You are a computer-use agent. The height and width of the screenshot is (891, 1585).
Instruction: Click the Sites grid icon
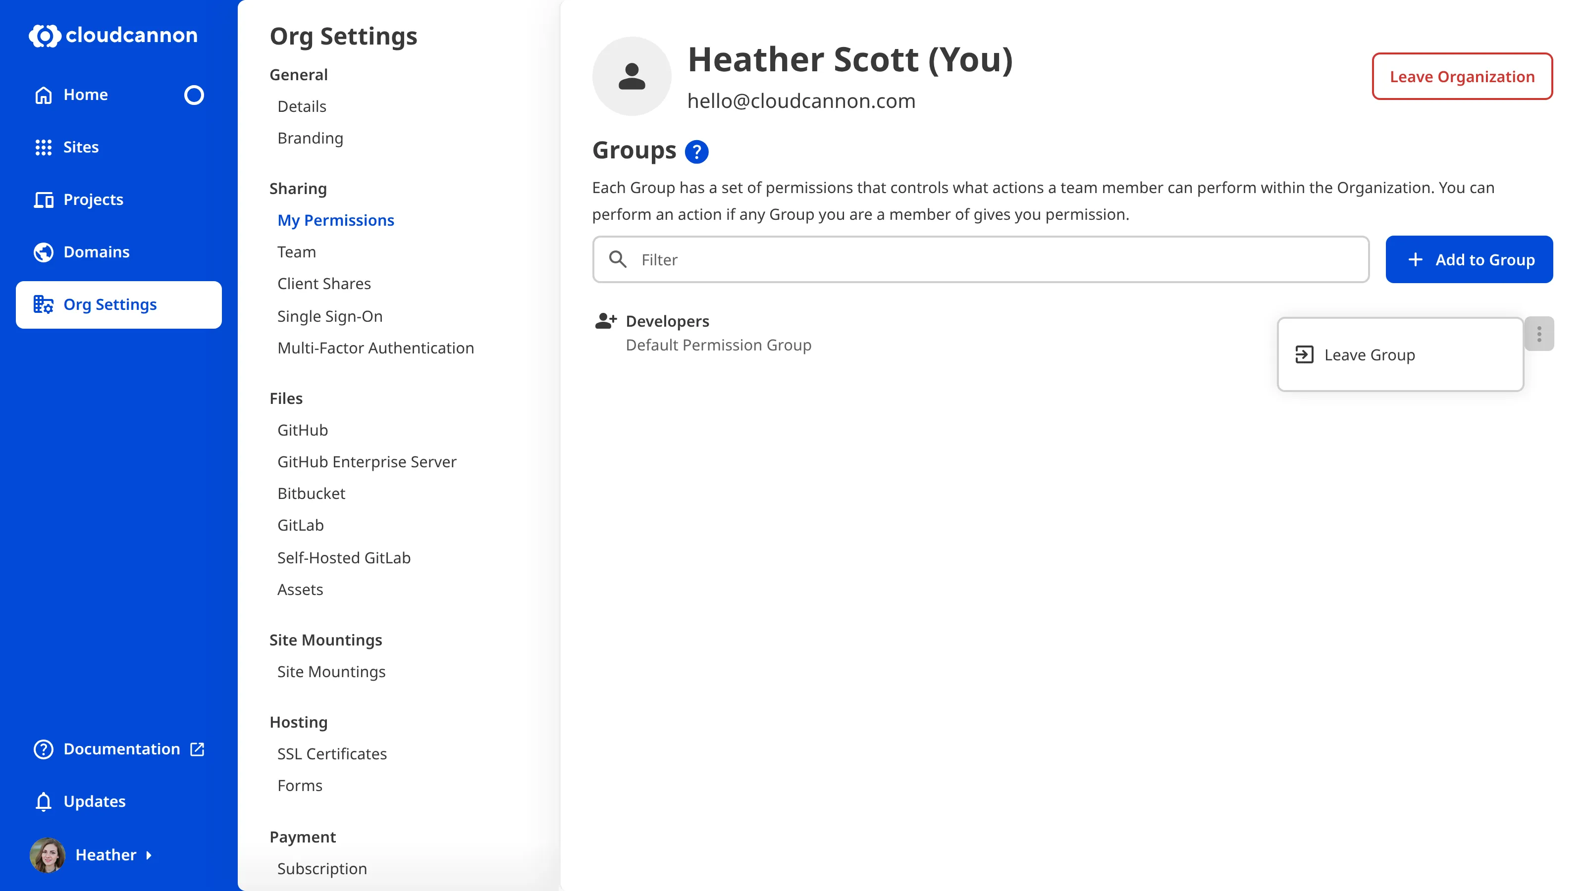pyautogui.click(x=44, y=147)
